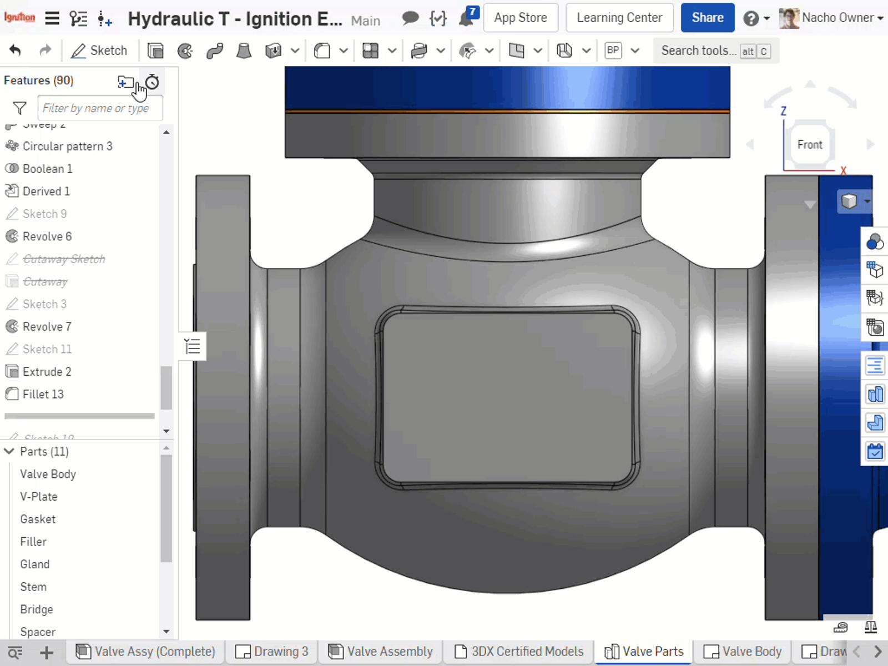Click the Share button
Screen dimensions: 888x666
(x=707, y=17)
